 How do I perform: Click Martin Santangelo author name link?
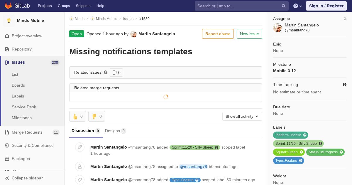point(157,34)
